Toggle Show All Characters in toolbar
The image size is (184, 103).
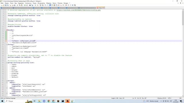[47, 5]
